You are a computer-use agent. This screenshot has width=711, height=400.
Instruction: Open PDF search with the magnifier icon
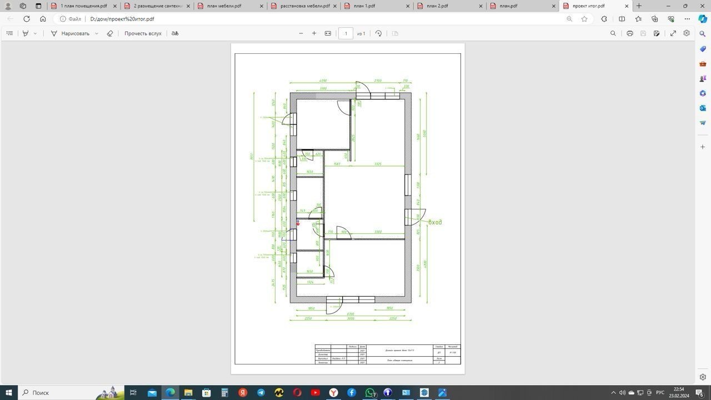click(613, 33)
